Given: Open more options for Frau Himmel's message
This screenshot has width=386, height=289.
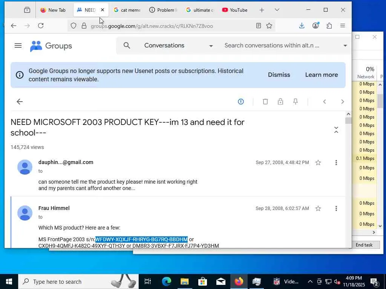Looking at the screenshot, I should click(336, 208).
